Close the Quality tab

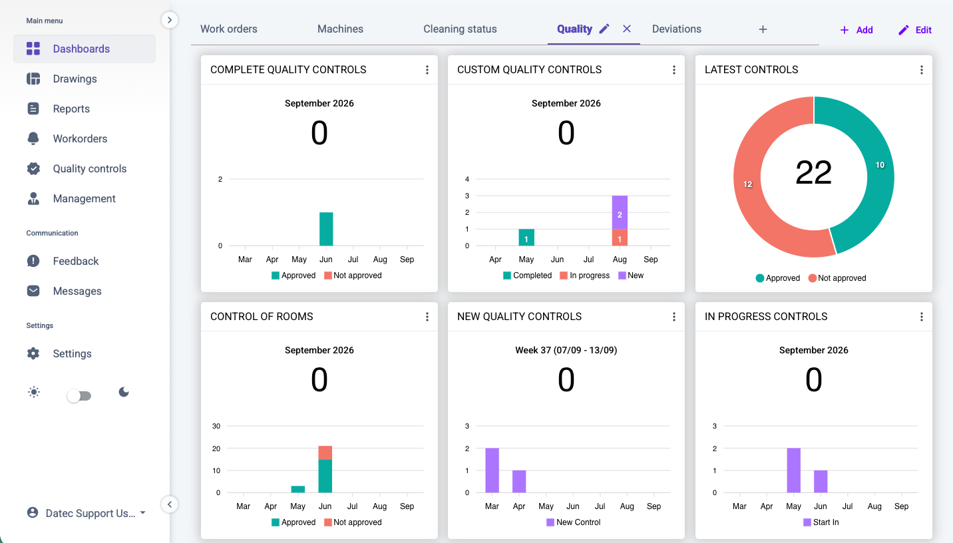[x=627, y=29]
